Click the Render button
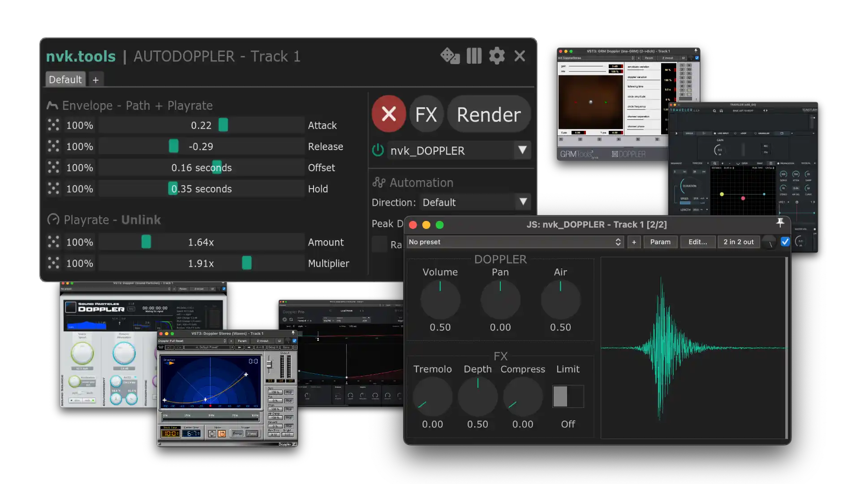860x484 pixels. [489, 114]
